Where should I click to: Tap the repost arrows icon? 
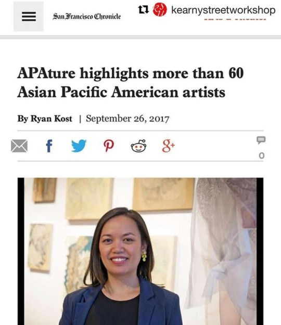(143, 9)
